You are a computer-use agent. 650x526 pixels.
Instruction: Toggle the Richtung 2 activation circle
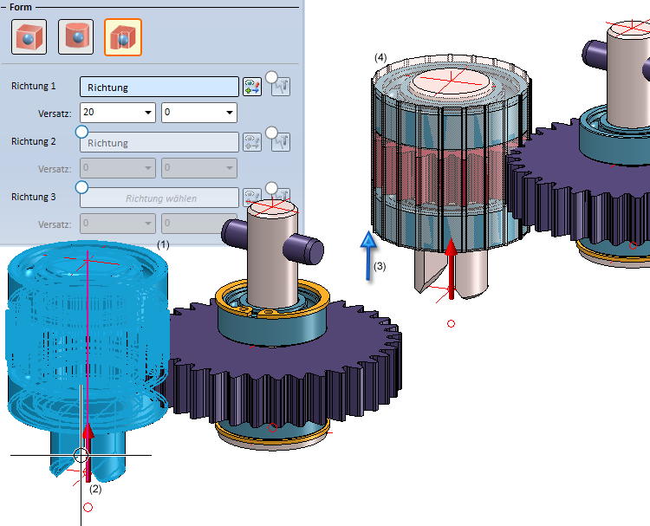[81, 132]
